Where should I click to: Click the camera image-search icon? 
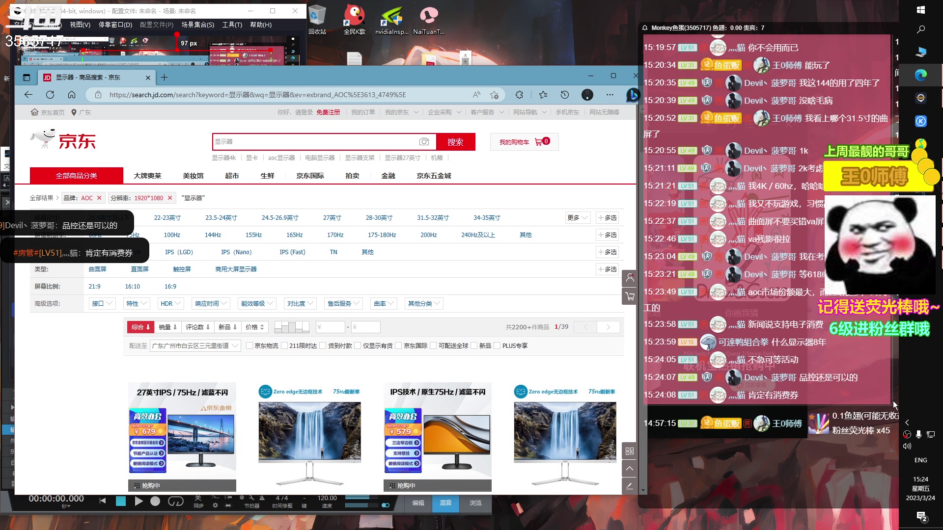click(424, 142)
